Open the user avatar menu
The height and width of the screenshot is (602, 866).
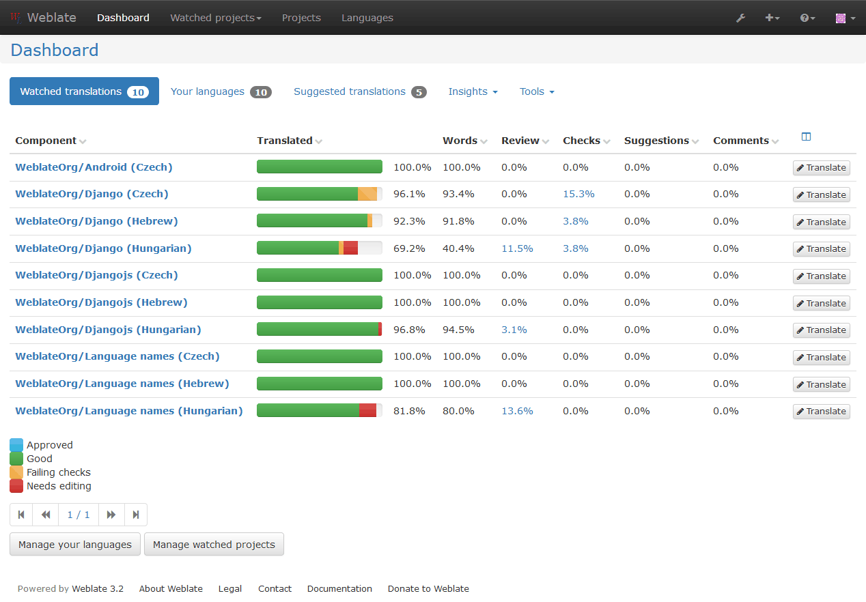click(846, 18)
